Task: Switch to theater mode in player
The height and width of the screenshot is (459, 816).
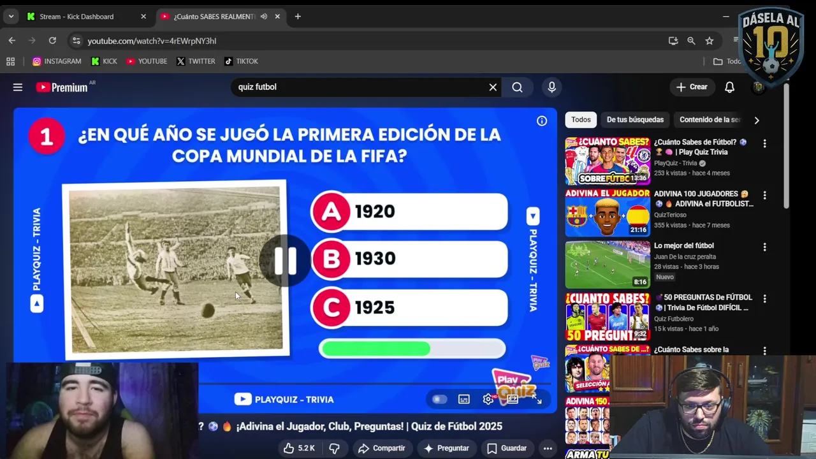Action: (513, 399)
